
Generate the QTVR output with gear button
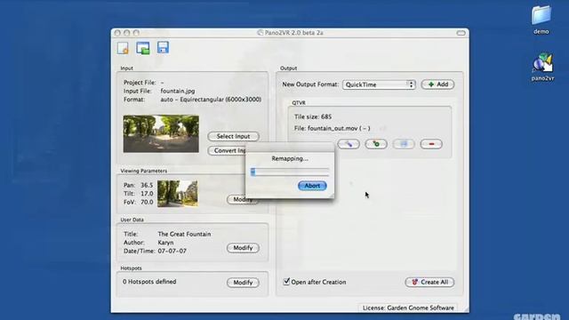coord(376,144)
